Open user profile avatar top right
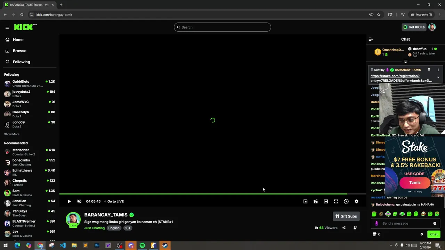Viewport: 445px width, 250px height. tap(432, 27)
